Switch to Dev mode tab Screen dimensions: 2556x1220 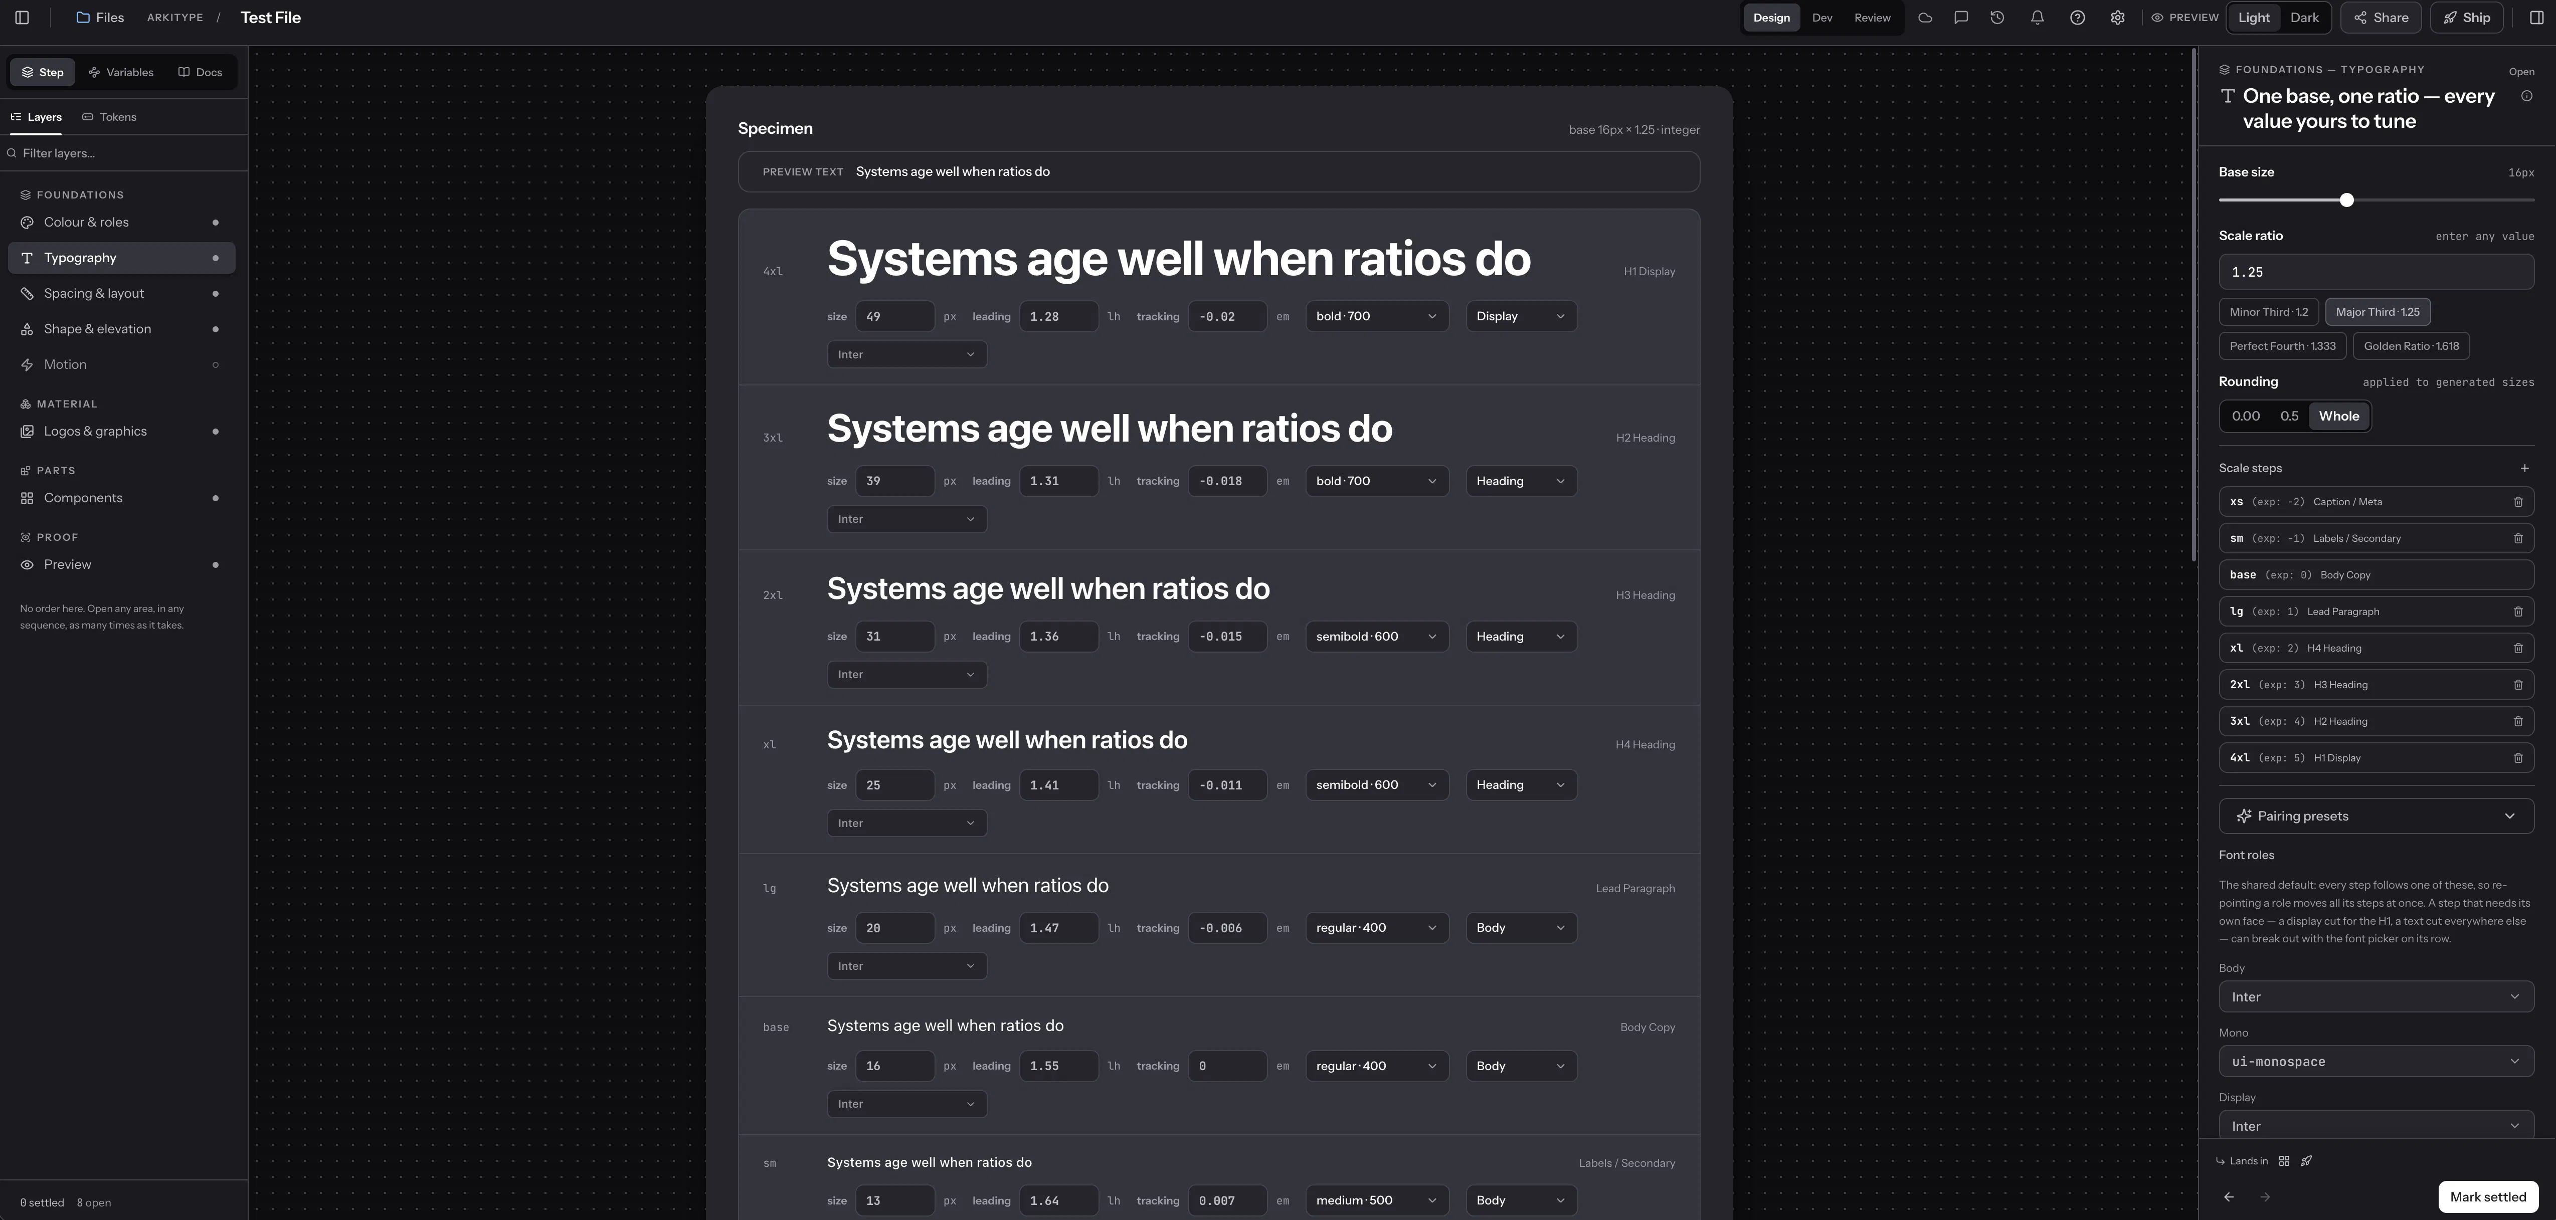coord(1822,18)
